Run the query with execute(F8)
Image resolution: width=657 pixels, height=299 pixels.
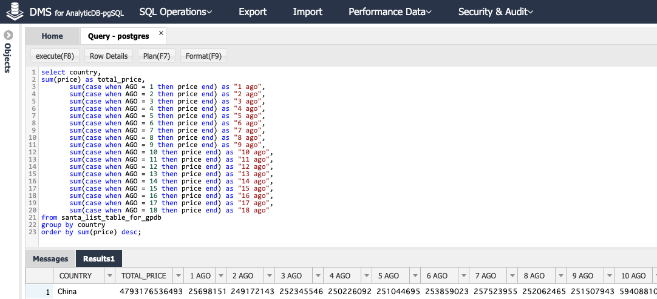point(55,56)
